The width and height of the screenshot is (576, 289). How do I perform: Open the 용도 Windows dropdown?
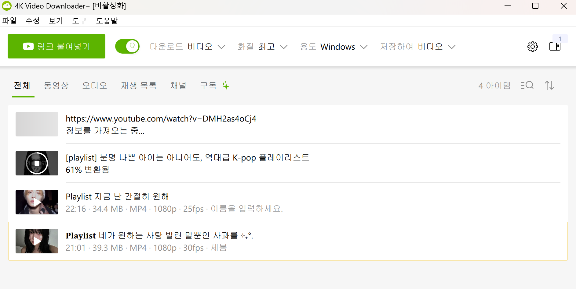[x=334, y=47]
